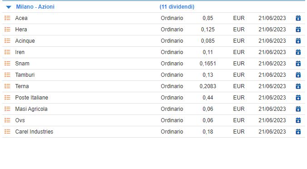The width and height of the screenshot is (307, 169).
Task: Open the list icon for Terna
Action: pos(7,86)
